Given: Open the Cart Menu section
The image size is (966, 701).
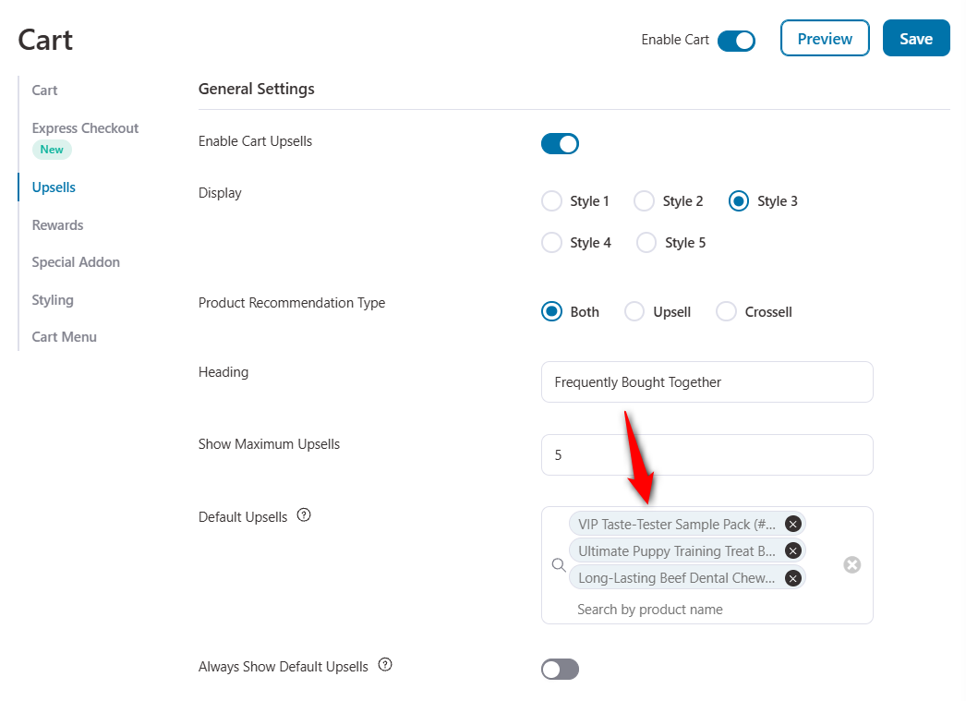Looking at the screenshot, I should [64, 337].
